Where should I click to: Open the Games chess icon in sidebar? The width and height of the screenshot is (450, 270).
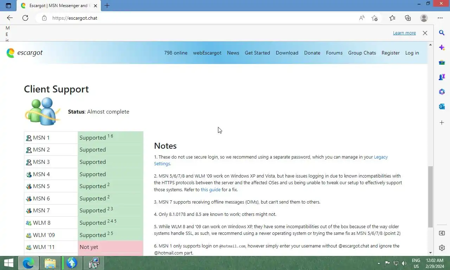pos(442,77)
